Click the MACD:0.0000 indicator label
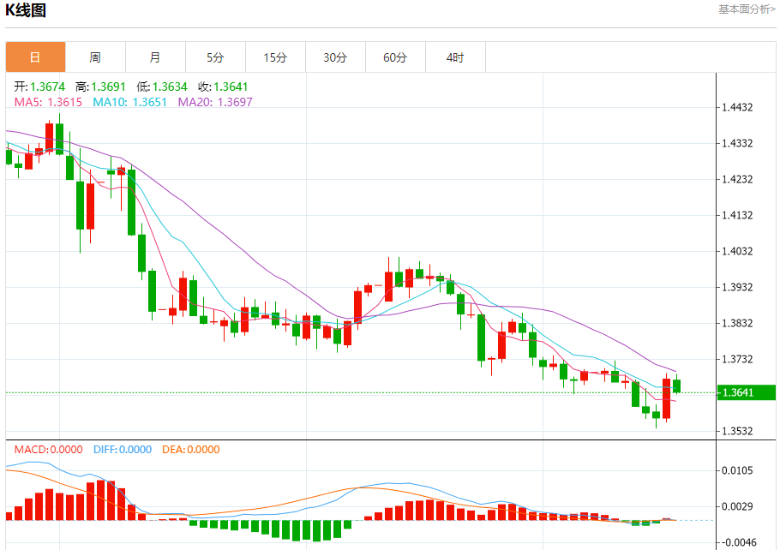Image resolution: width=780 pixels, height=550 pixels. [x=48, y=450]
